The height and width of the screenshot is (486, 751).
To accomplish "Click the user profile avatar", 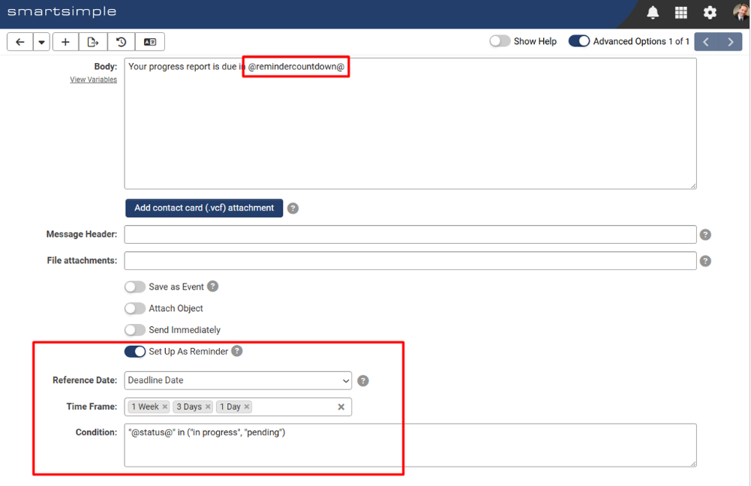I will coord(741,11).
